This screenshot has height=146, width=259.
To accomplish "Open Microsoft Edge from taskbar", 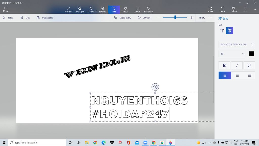I will 103,142.
